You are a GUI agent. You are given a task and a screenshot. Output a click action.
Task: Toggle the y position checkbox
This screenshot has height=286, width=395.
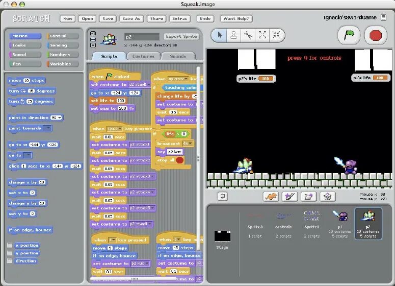tap(10, 253)
